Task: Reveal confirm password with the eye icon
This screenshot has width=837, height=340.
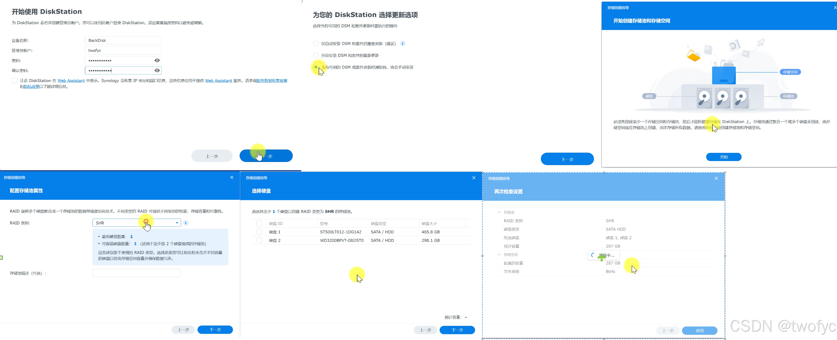Action: [157, 70]
